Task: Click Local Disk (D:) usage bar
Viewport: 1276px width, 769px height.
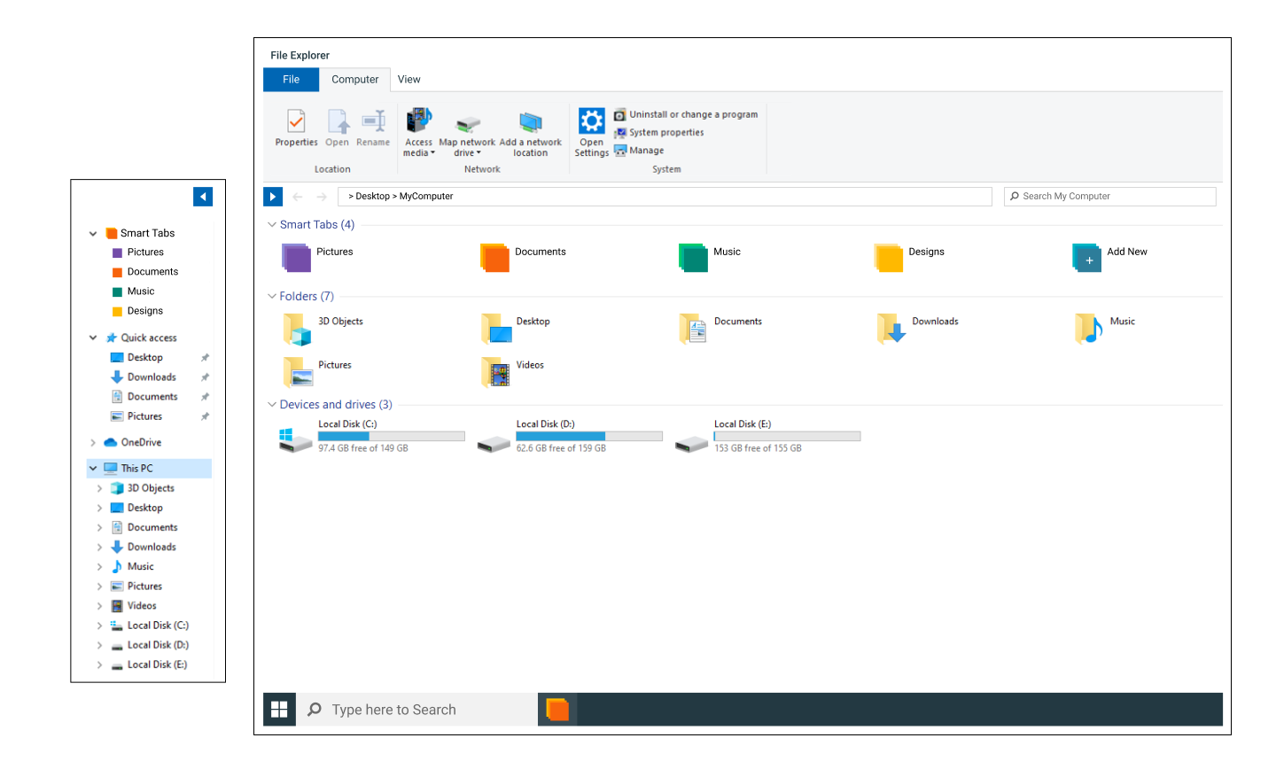Action: point(589,436)
